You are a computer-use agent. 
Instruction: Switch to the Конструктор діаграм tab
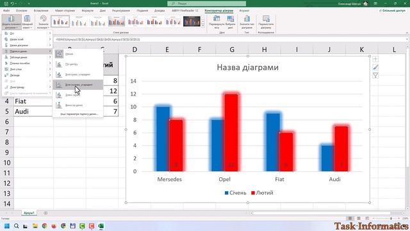click(x=219, y=10)
